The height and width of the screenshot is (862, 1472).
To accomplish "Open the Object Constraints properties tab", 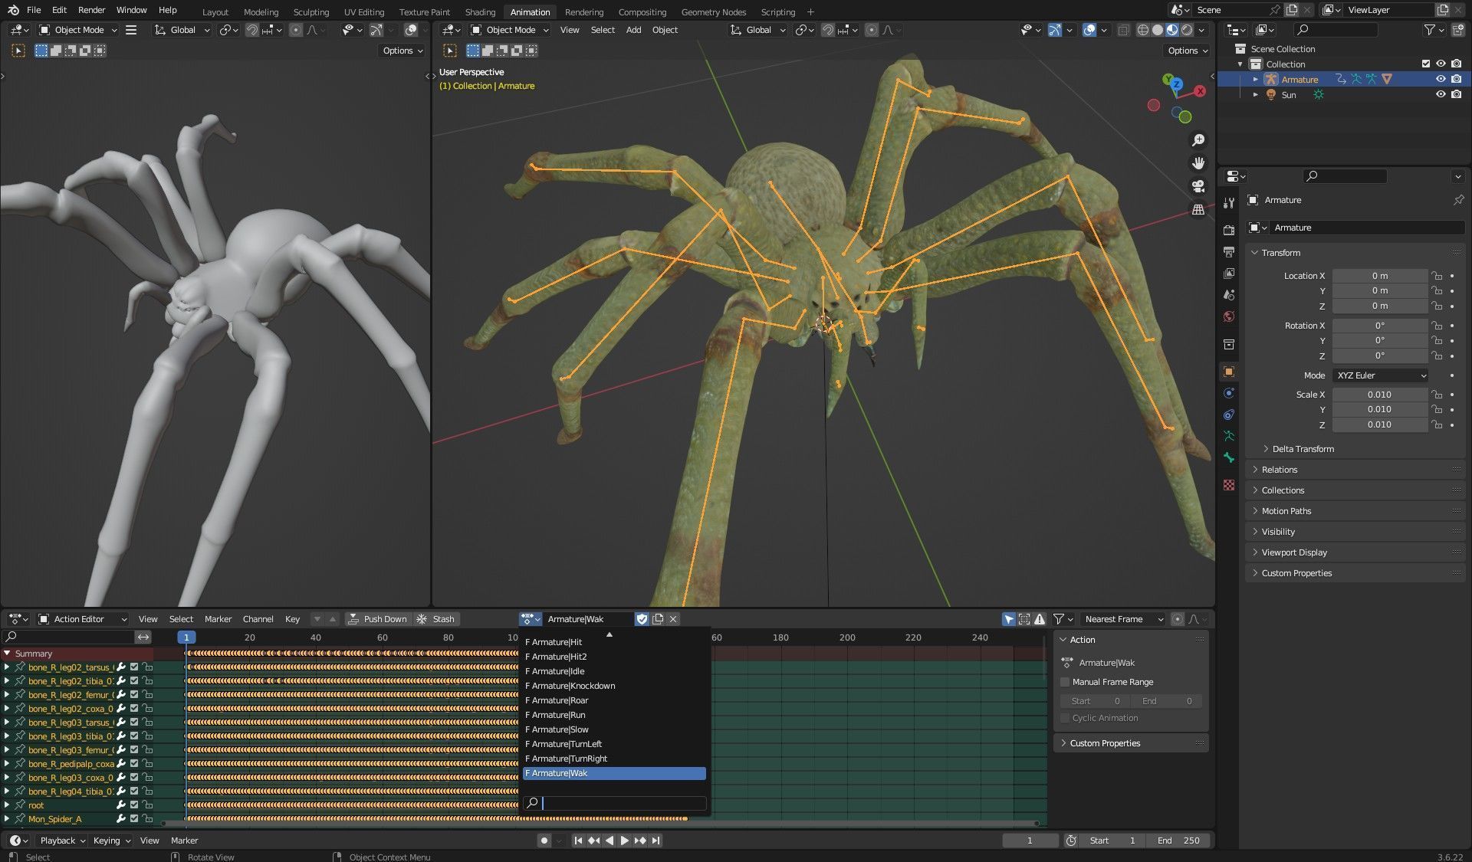I will pyautogui.click(x=1229, y=415).
